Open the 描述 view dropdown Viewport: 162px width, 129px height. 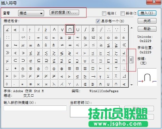(x=31, y=13)
